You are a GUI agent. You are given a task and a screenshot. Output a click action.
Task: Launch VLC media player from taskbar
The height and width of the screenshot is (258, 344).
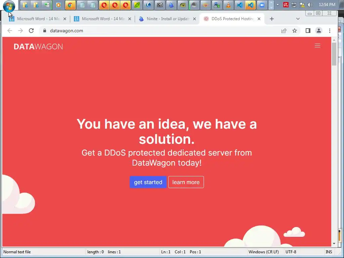point(228,5)
